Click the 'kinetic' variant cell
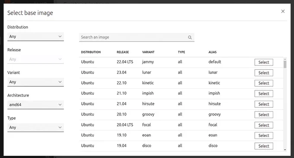Viewport: 294px width, 158px height. click(148, 83)
